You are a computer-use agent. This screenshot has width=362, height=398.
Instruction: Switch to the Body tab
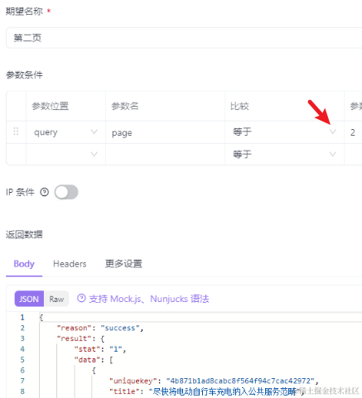[24, 264]
